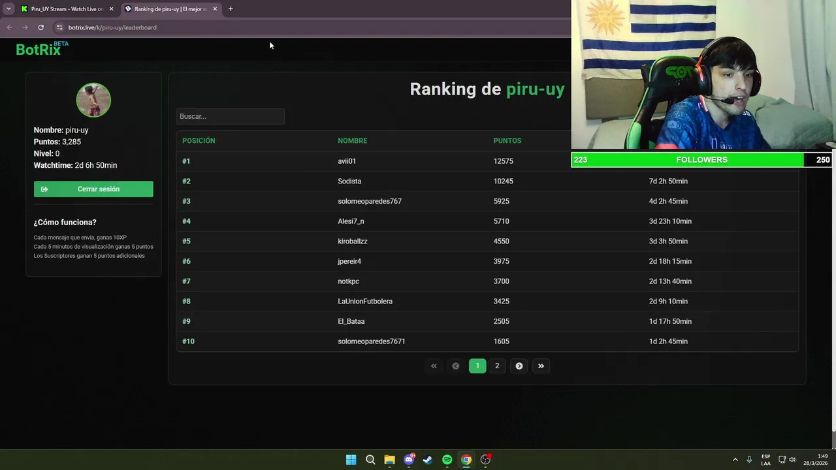
Task: Click the microphone tray icon
Action: pos(749,460)
